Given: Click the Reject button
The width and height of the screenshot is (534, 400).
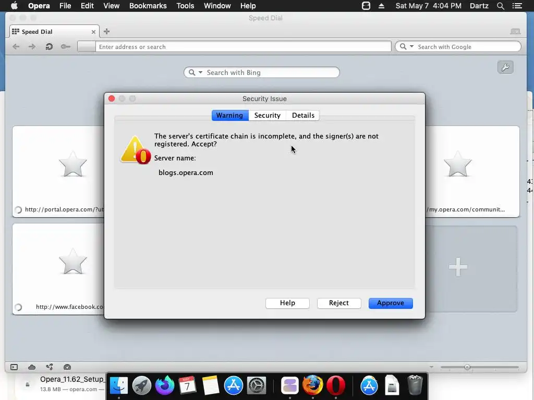Looking at the screenshot, I should (339, 303).
